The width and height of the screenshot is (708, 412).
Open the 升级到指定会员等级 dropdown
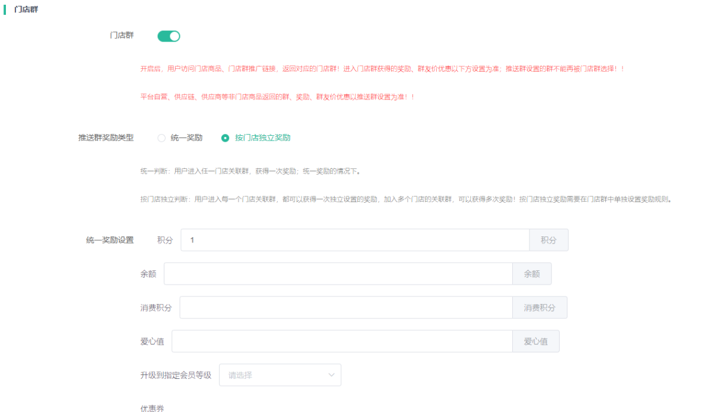(280, 375)
